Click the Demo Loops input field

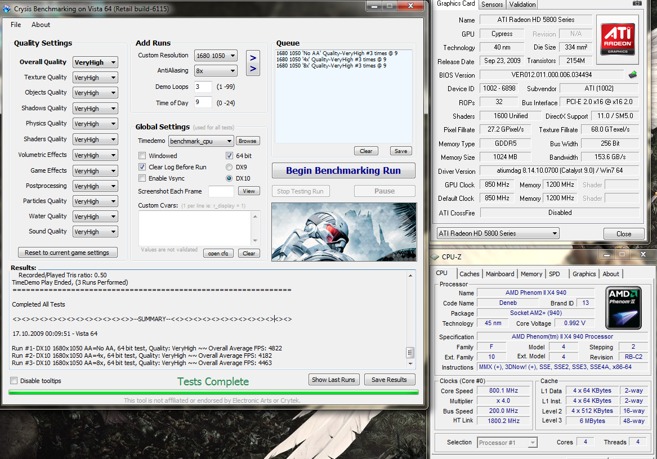tap(203, 87)
